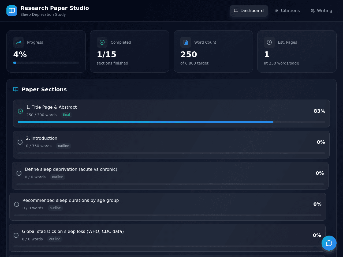Click the 'Sleep Deprivation Study' subtitle
Screen dimensions: 343x257
(x=43, y=14)
